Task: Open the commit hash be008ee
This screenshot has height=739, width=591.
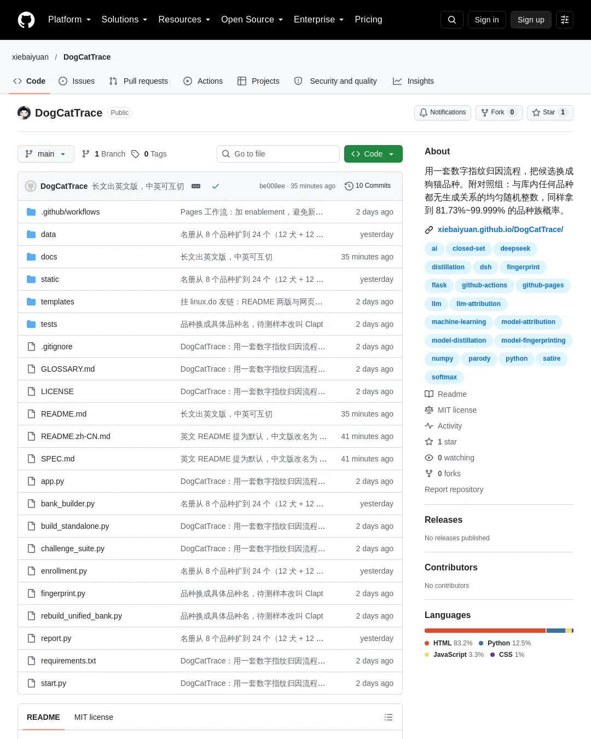Action: [x=272, y=186]
